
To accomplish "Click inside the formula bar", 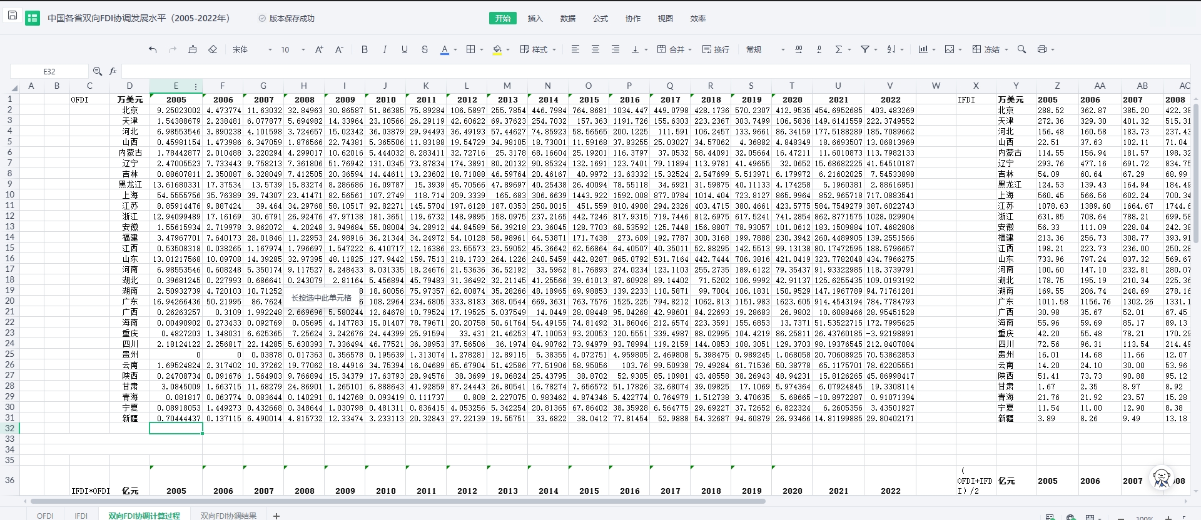I will coord(657,71).
